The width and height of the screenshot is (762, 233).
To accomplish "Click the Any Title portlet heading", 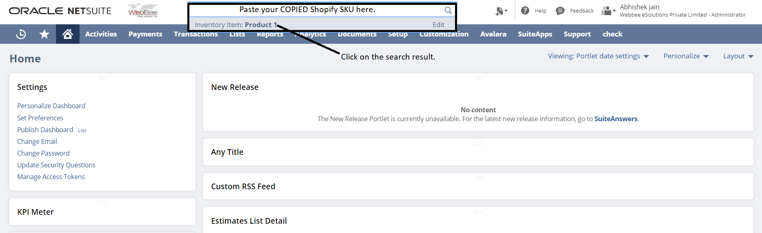I will pyautogui.click(x=227, y=152).
